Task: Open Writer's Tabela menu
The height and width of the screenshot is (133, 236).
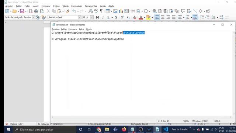Action: click(65, 6)
